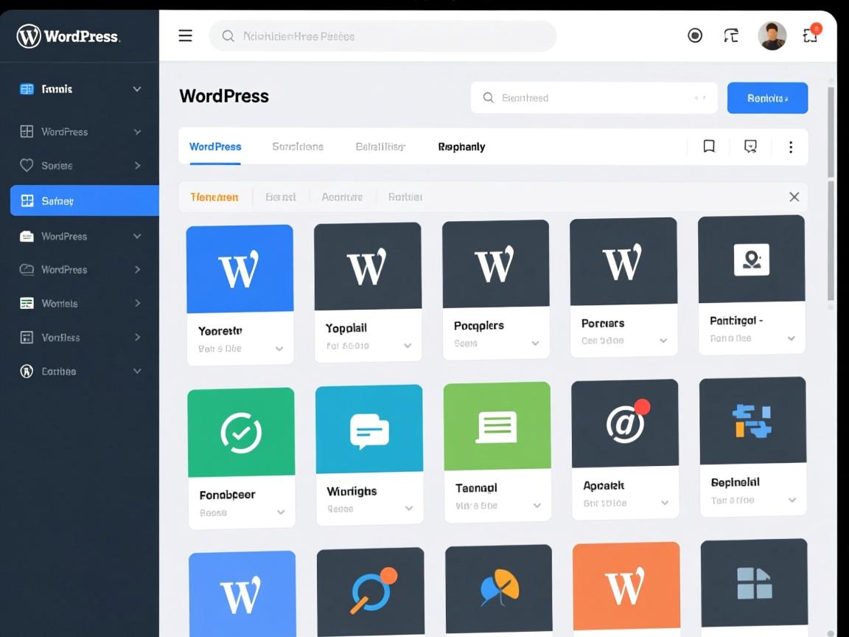Expand the bottom Corthes sidebar section

click(136, 371)
